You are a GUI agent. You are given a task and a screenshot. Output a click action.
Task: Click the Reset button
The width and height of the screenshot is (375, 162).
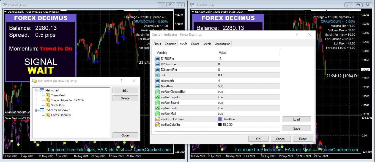click(303, 139)
